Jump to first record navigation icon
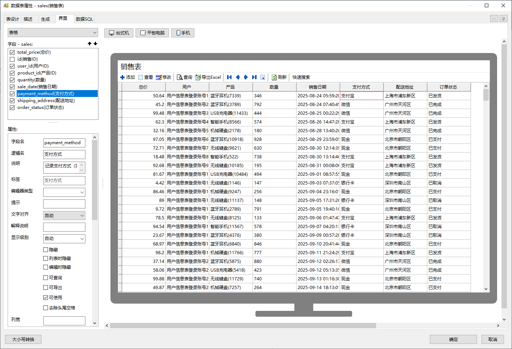 (x=229, y=77)
